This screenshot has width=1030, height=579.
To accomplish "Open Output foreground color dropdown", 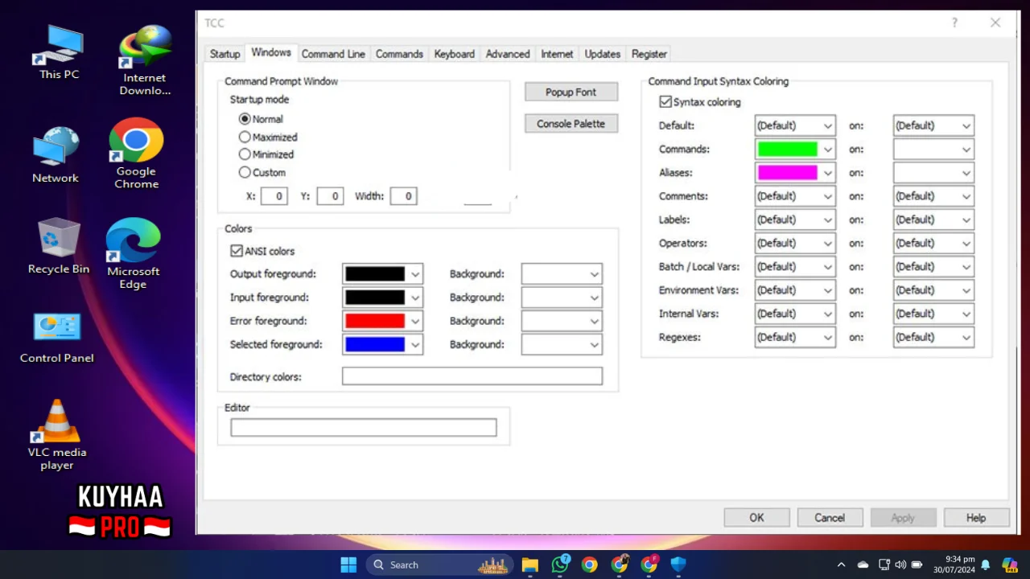I will [415, 274].
